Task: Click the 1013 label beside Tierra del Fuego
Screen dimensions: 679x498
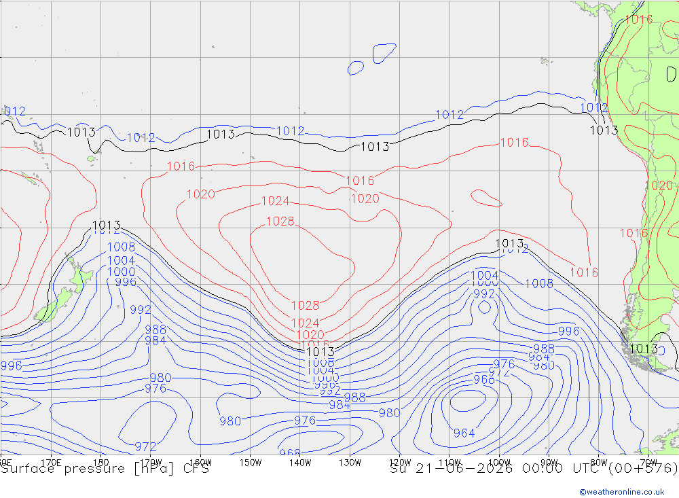Action: tap(644, 349)
